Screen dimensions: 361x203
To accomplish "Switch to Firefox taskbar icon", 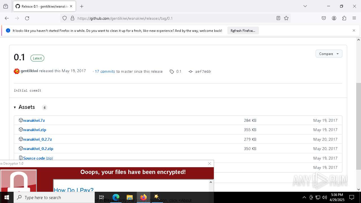I will click(144, 197).
